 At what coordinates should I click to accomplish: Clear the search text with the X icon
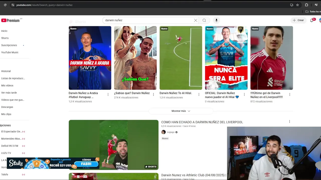[196, 20]
